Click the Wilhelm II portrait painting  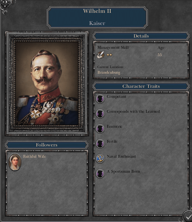pos(47,83)
